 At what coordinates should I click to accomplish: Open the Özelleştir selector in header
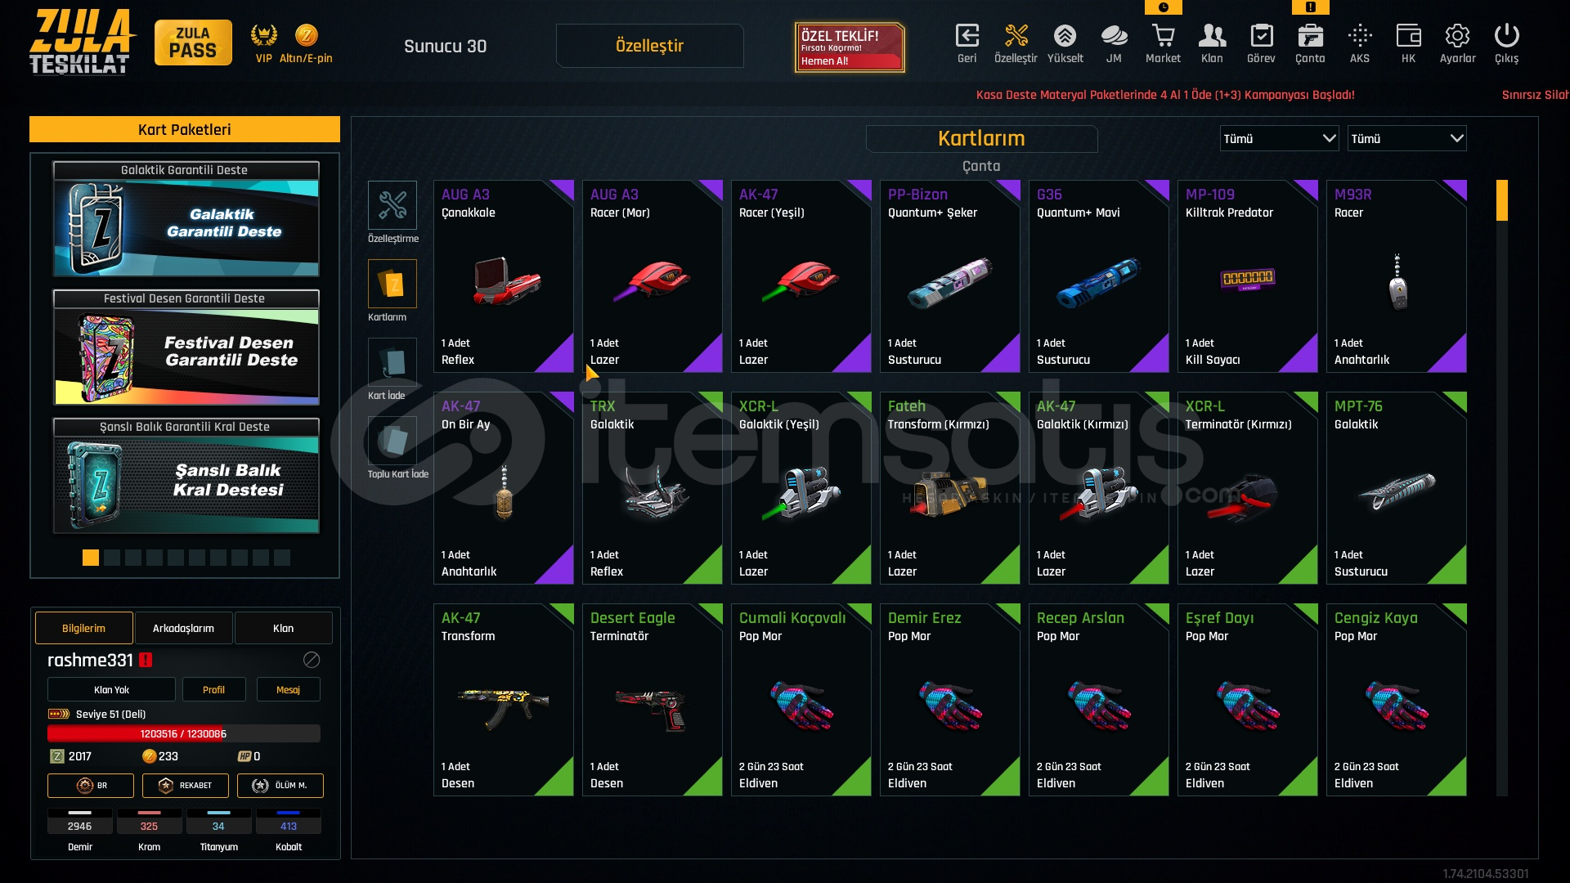tap(649, 46)
